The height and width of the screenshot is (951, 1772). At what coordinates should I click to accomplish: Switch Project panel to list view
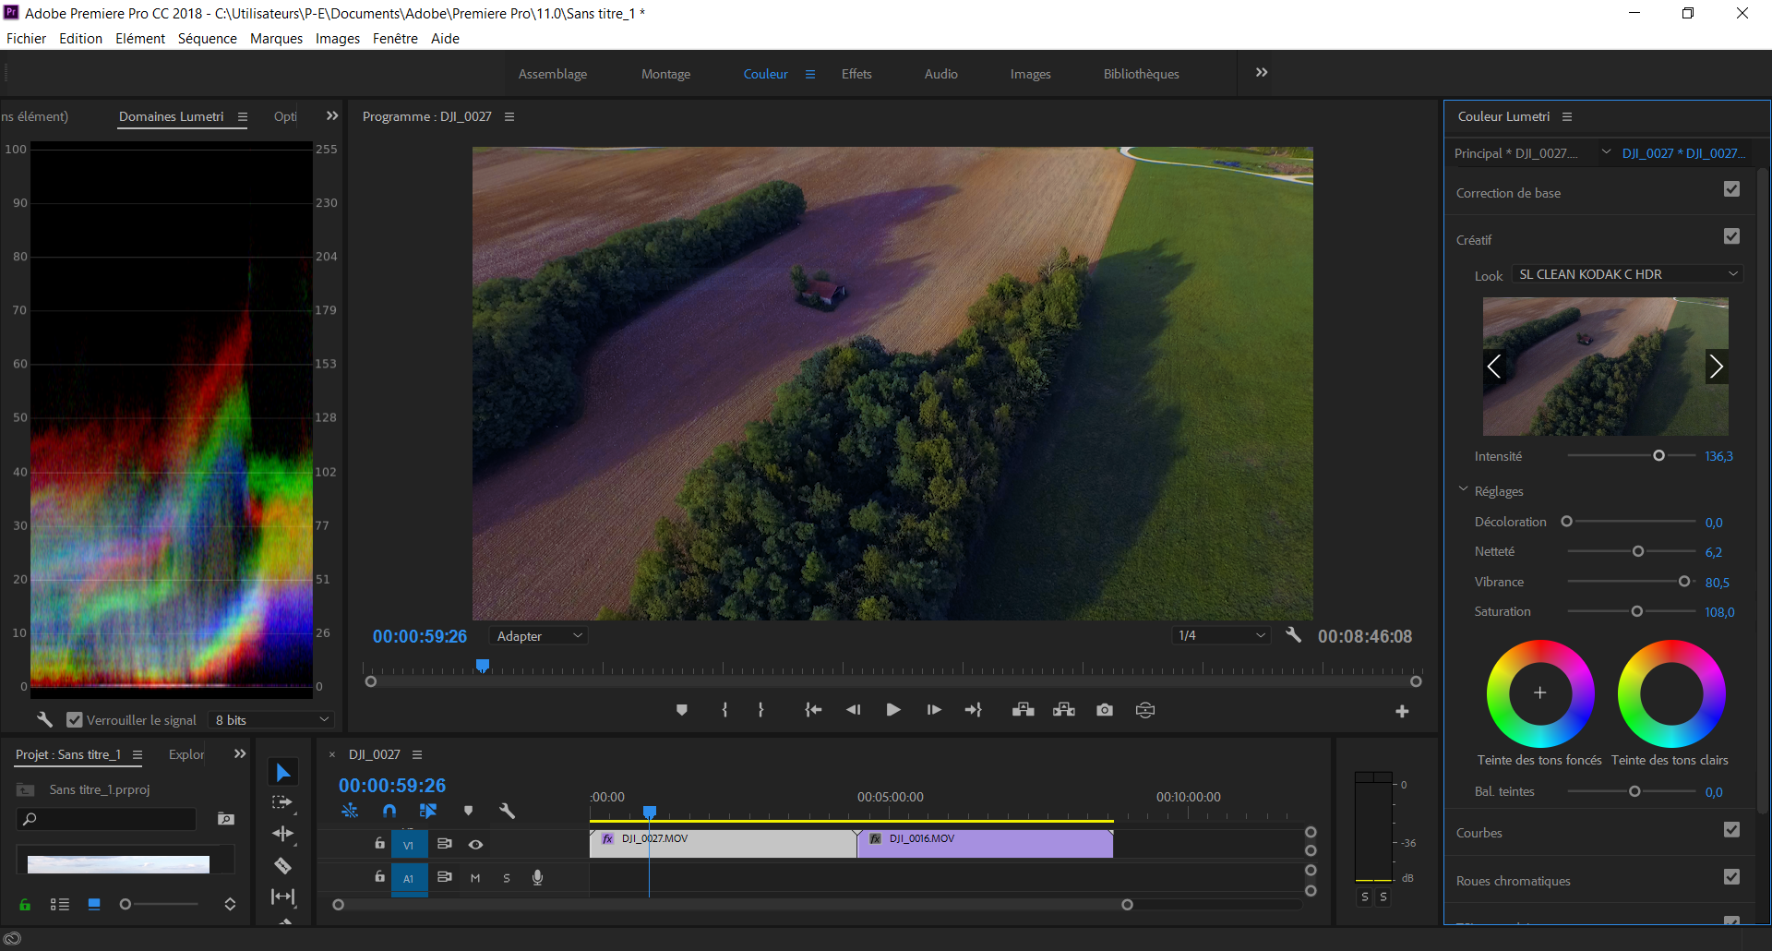(60, 904)
